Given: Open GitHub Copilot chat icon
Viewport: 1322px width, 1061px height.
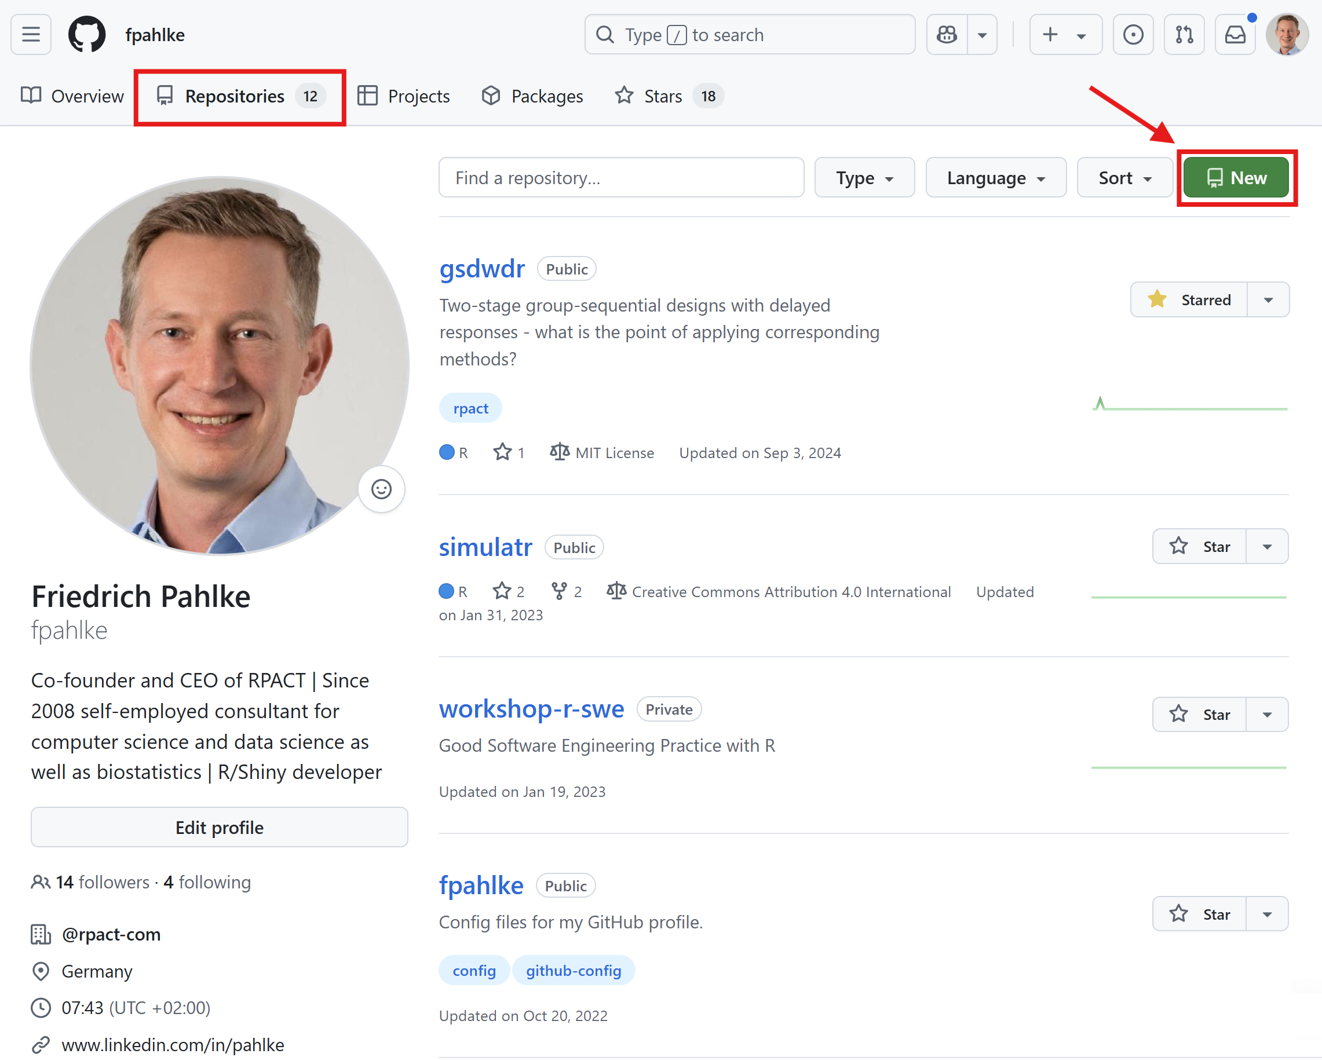Looking at the screenshot, I should 947,34.
